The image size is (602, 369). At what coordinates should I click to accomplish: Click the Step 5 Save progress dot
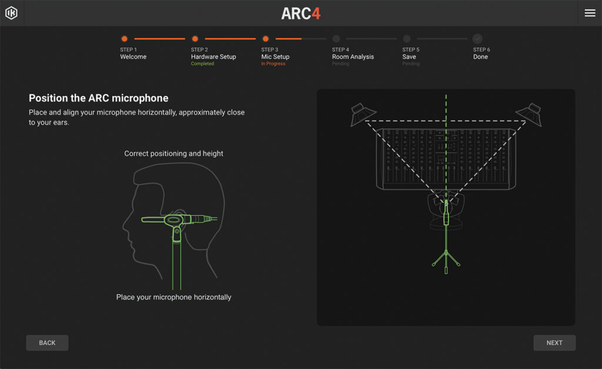tap(407, 39)
